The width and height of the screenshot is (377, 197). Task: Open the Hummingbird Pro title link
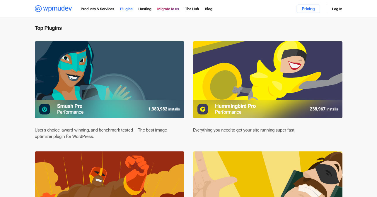click(x=235, y=106)
